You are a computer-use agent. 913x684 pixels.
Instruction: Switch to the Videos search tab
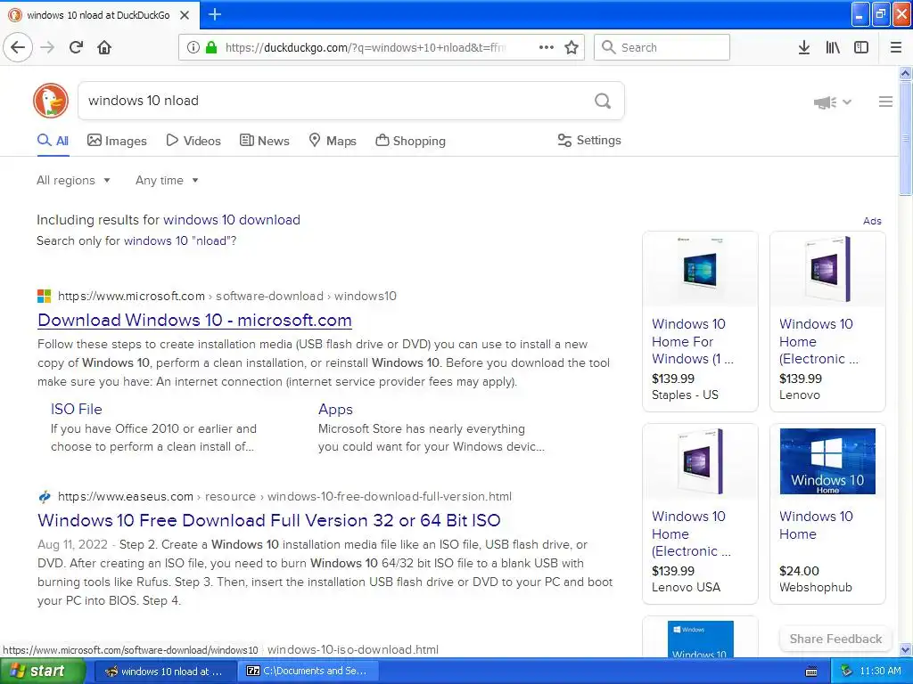click(x=193, y=141)
